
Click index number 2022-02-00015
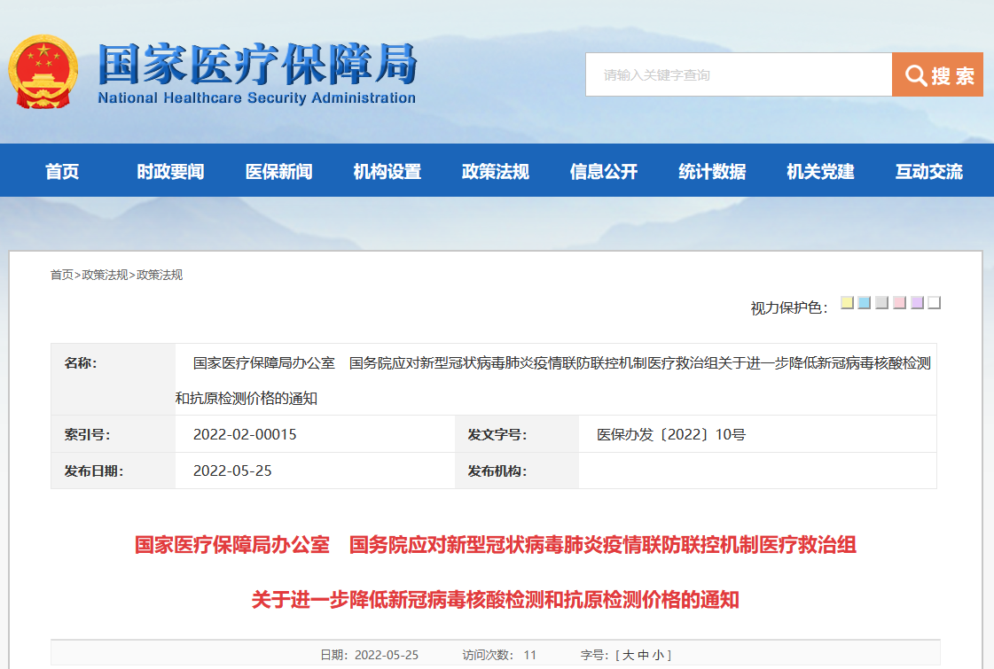point(245,434)
